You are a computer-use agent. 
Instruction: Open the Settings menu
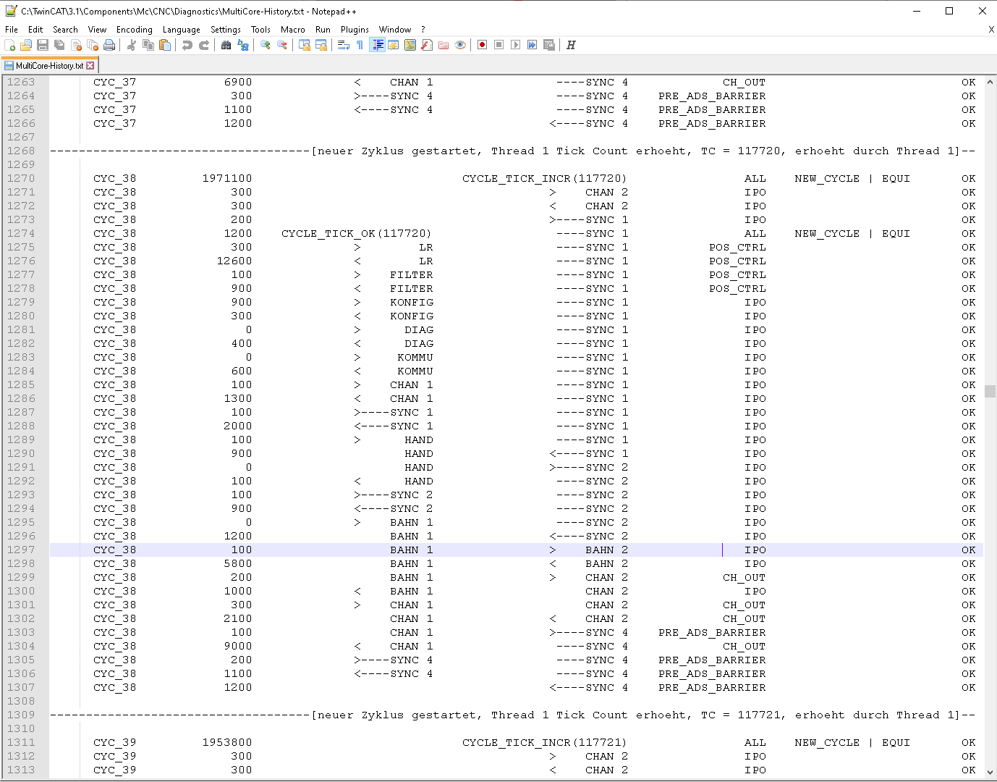tap(226, 30)
